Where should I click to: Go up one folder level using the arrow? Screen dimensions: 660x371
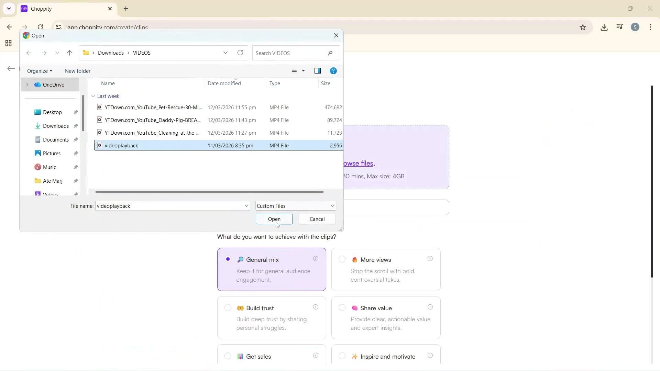pyautogui.click(x=69, y=53)
